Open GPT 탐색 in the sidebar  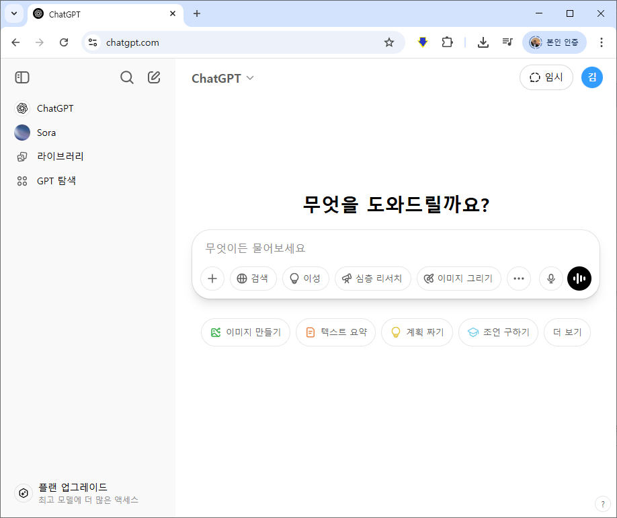[88, 181]
